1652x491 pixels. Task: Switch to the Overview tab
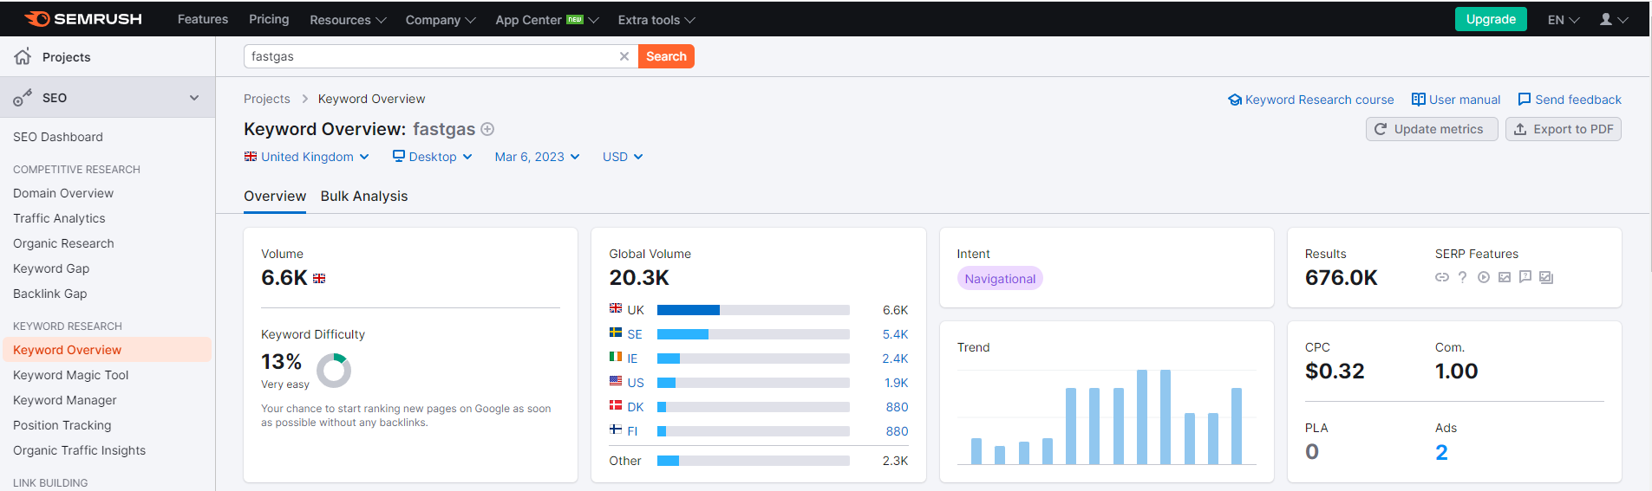[x=275, y=197]
